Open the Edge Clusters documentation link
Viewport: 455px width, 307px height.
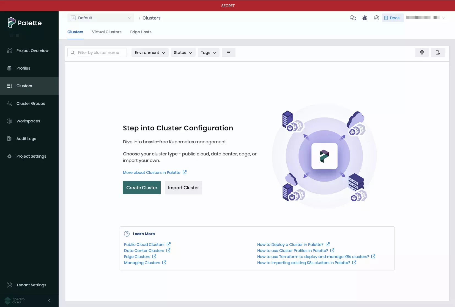click(138, 257)
